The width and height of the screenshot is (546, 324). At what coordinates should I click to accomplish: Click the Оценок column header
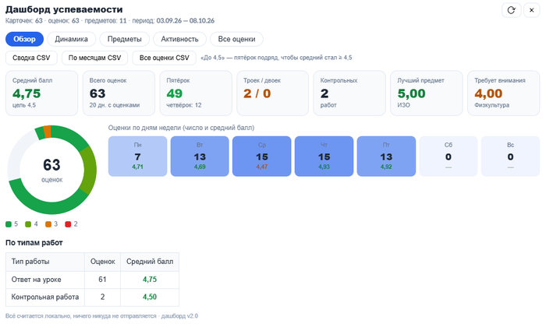click(102, 262)
